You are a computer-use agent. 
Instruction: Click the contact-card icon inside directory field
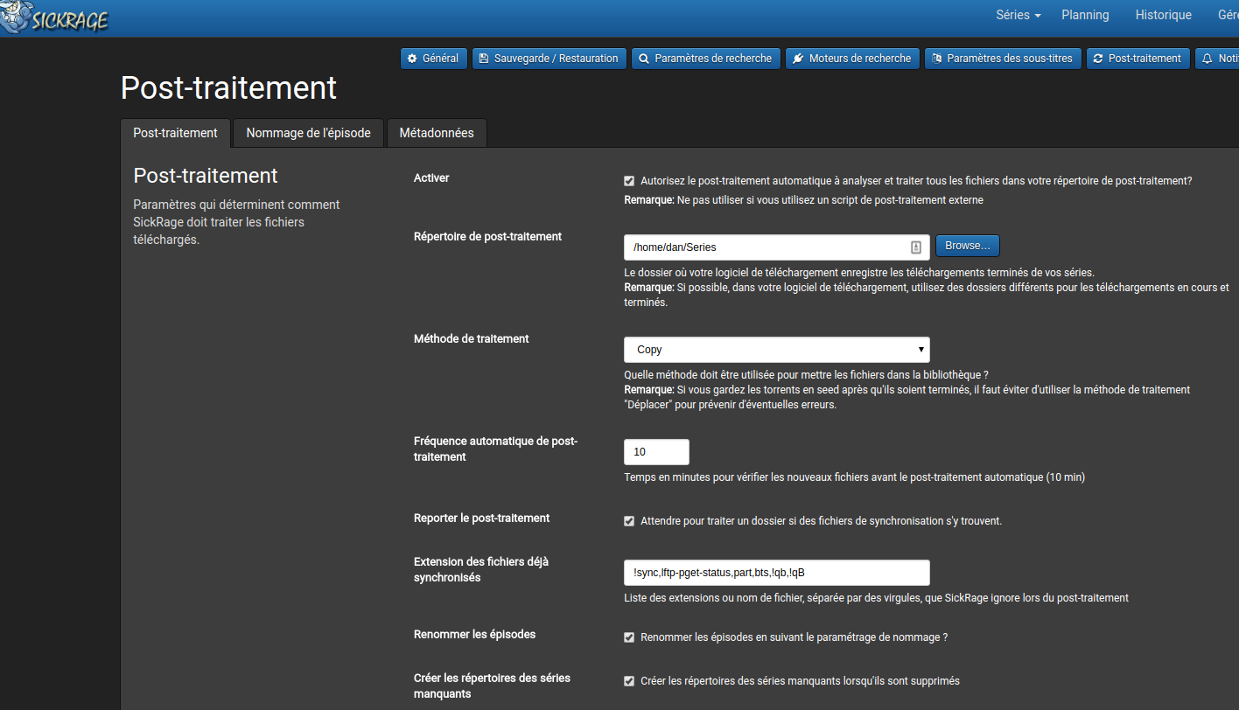pyautogui.click(x=915, y=247)
